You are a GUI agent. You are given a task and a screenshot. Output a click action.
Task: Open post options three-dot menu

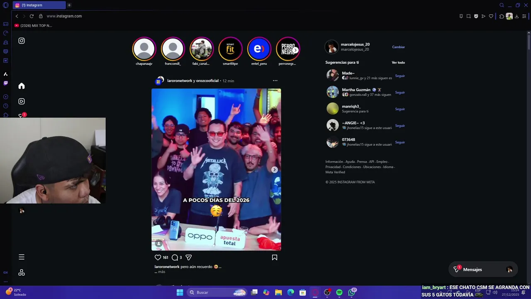click(x=275, y=81)
